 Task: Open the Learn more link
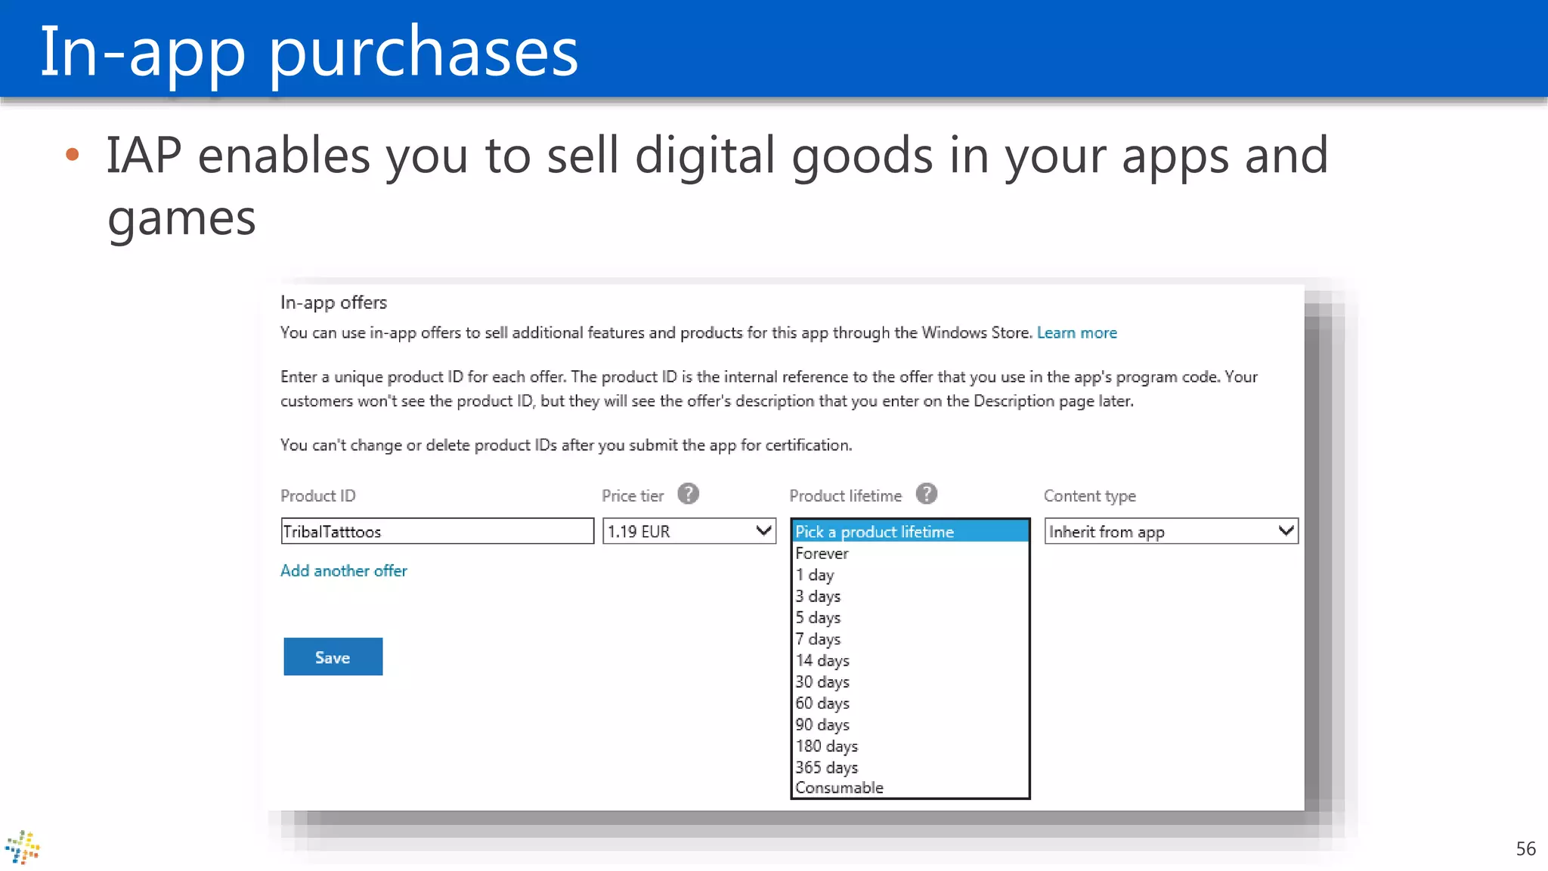point(1076,332)
